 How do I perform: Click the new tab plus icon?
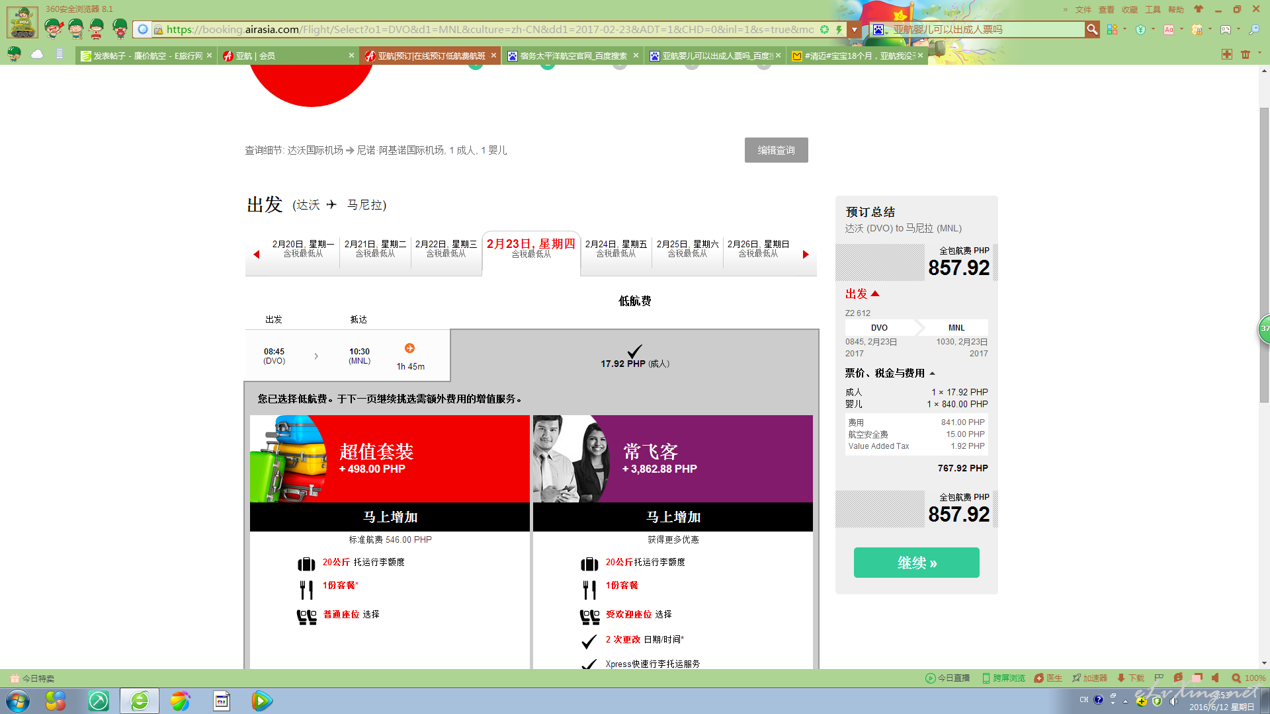click(1227, 54)
